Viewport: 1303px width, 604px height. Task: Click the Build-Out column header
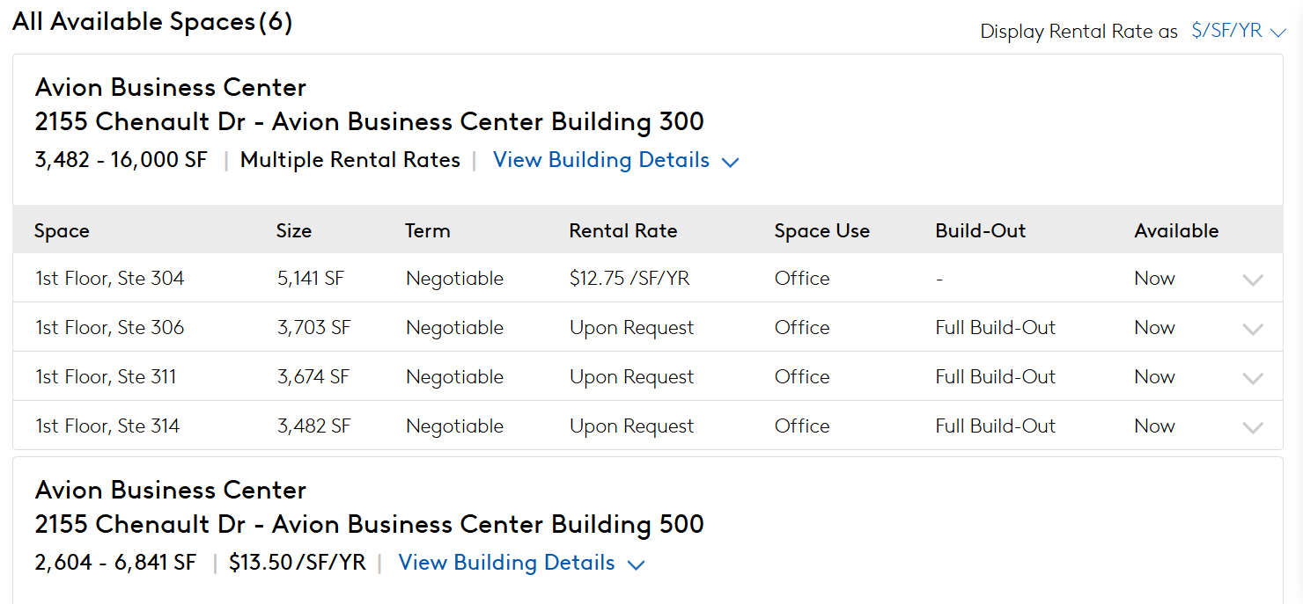(x=981, y=230)
